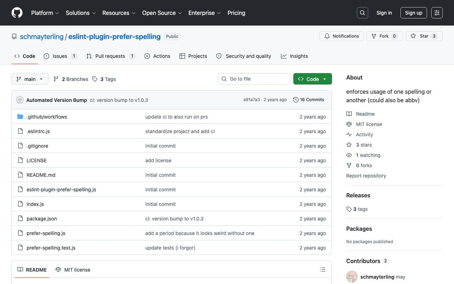This screenshot has width=454, height=284.
Task: Click the file icon beside prefer-spelling.js
Action: tap(20, 233)
